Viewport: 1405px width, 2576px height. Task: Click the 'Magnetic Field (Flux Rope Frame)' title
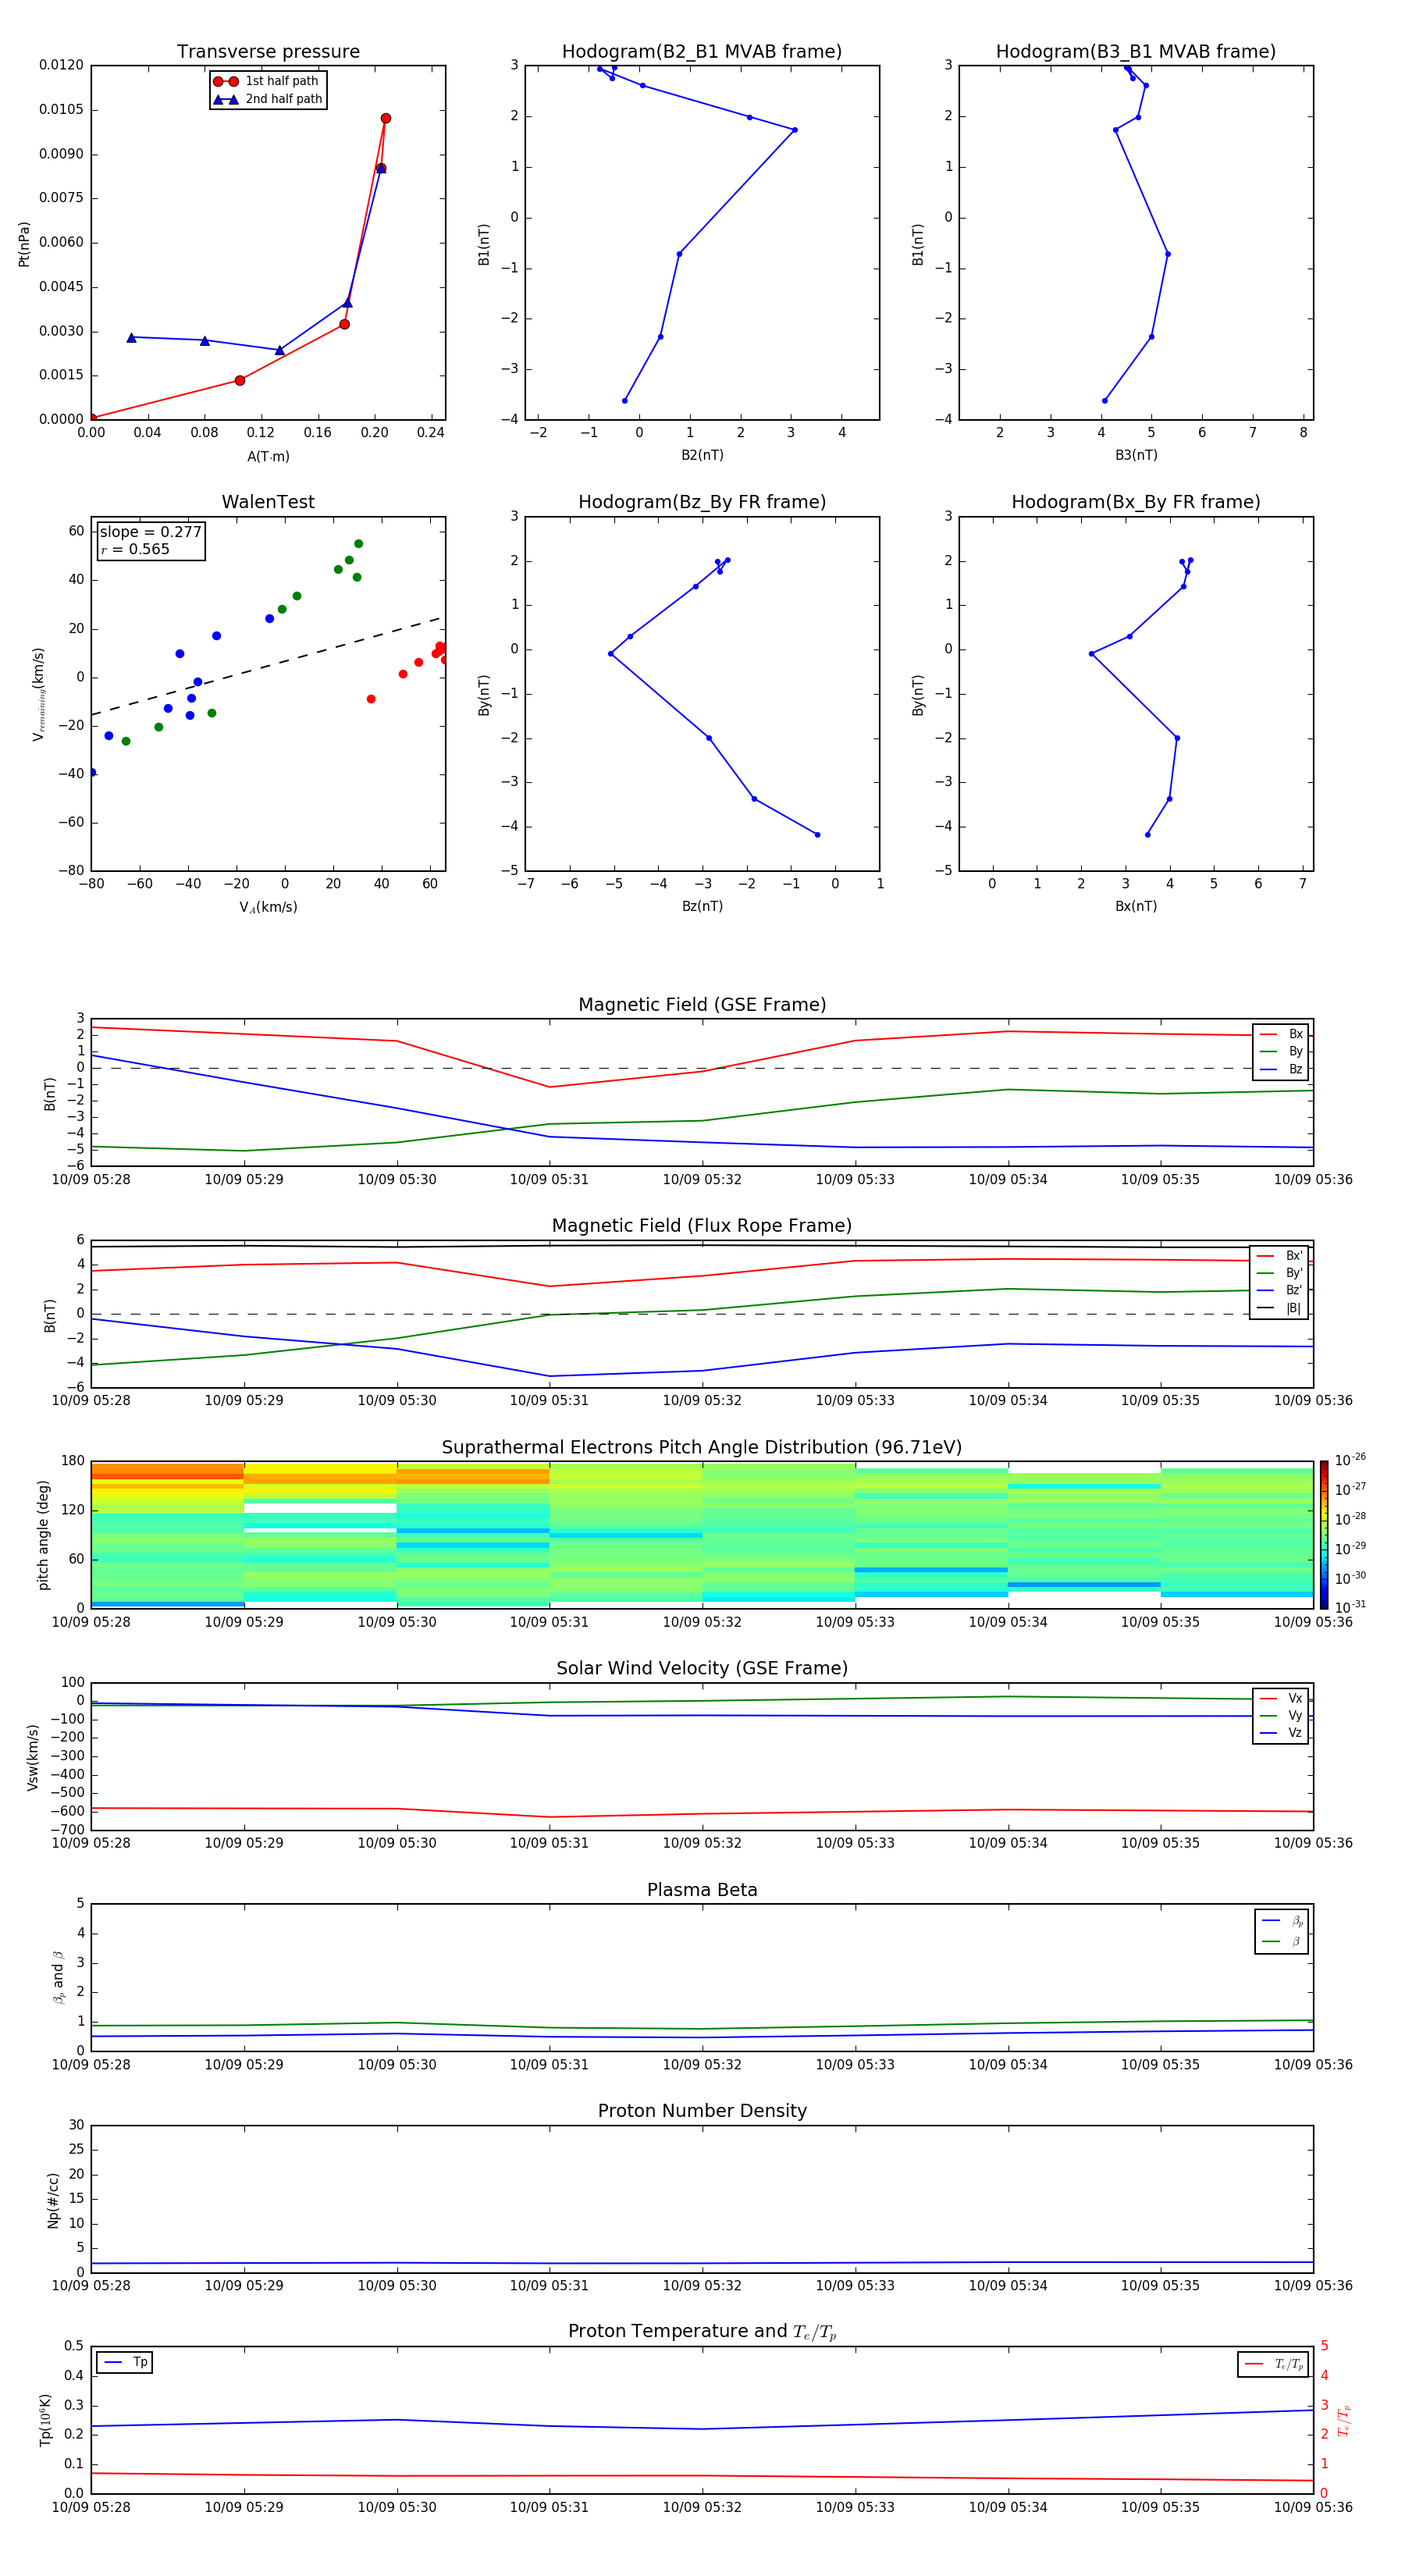702,1226
